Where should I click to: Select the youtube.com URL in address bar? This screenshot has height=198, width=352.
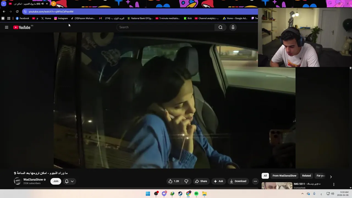(51, 12)
